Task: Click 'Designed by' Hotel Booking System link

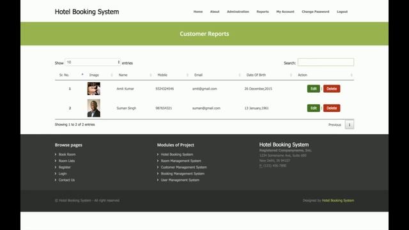Action: (x=338, y=201)
